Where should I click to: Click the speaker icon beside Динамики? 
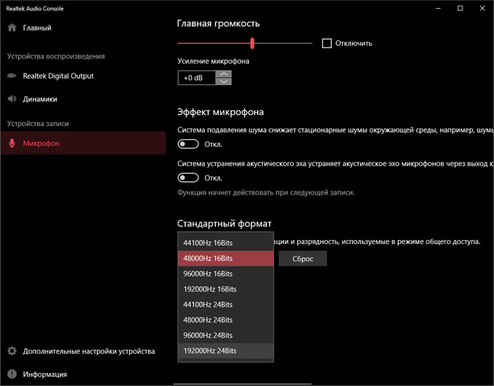(x=12, y=99)
